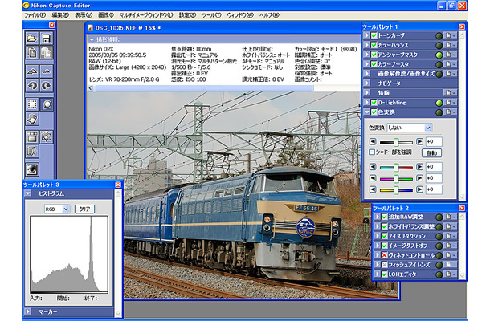The width and height of the screenshot is (490, 321).
Task: Expand the フィッシュアイレンズ panel arrow
Action: click(x=378, y=265)
